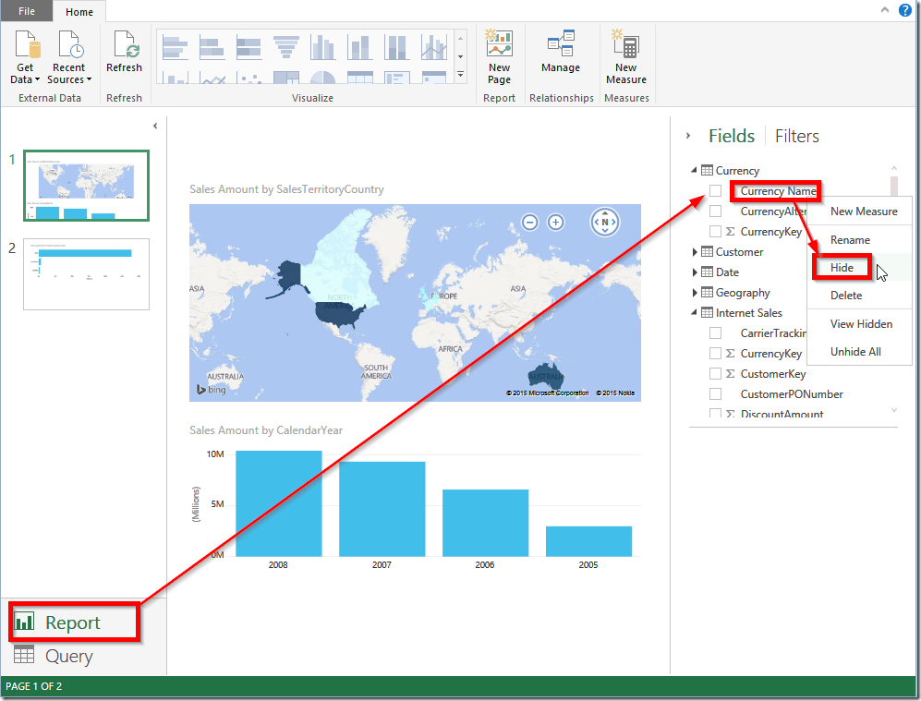The image size is (921, 701).
Task: Click the map compass navigation control
Action: click(605, 223)
